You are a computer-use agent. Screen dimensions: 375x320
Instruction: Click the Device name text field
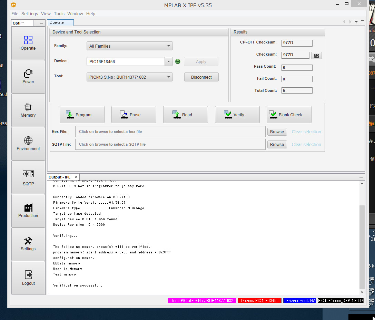(x=126, y=61)
